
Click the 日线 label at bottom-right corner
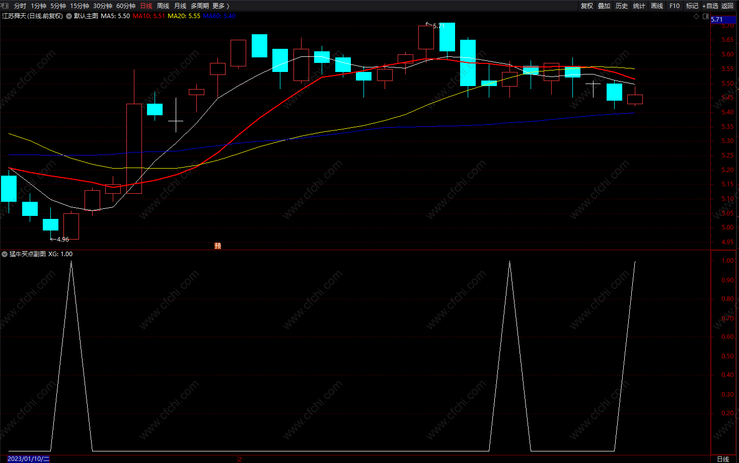click(723, 459)
